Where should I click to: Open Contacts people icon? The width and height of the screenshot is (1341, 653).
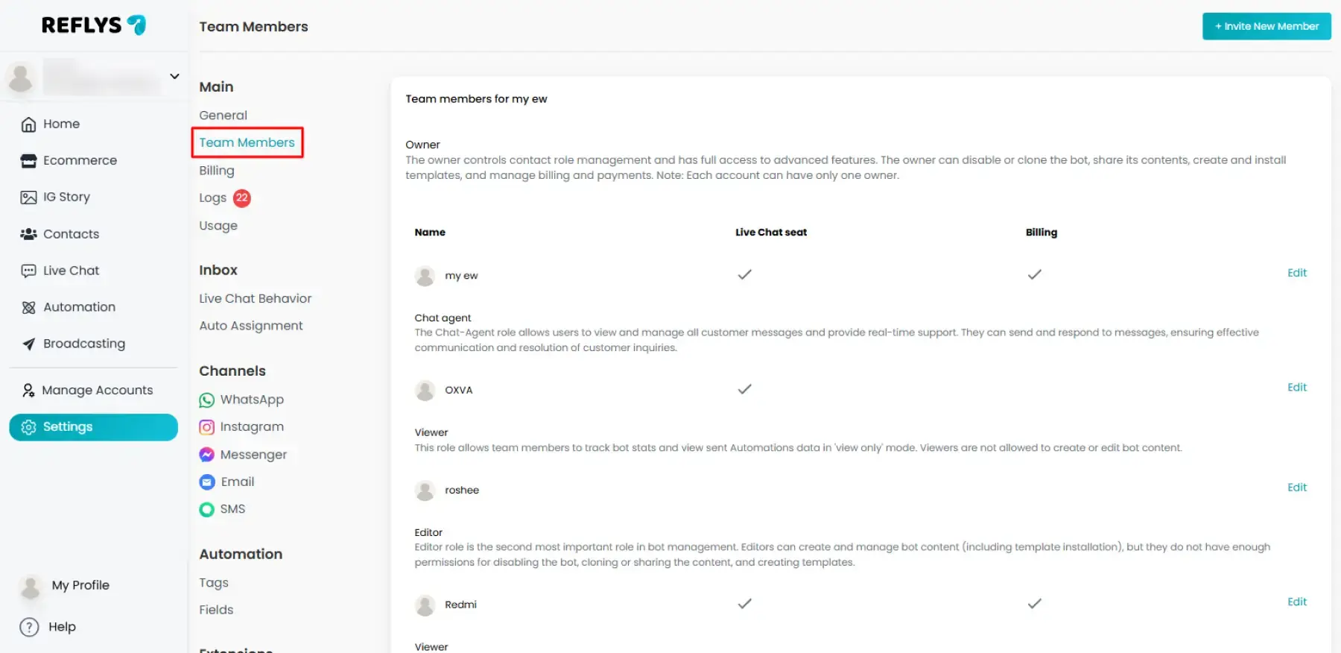28,234
